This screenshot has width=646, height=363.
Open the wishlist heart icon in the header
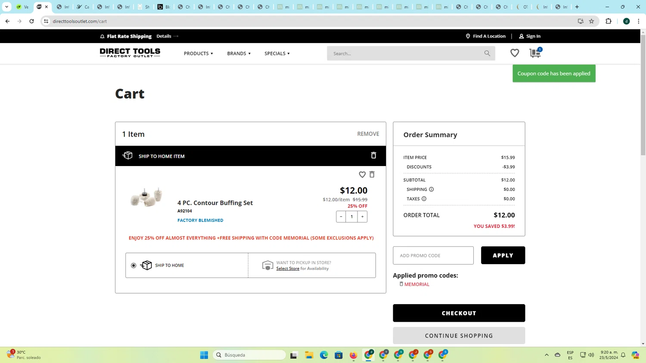coord(515,53)
